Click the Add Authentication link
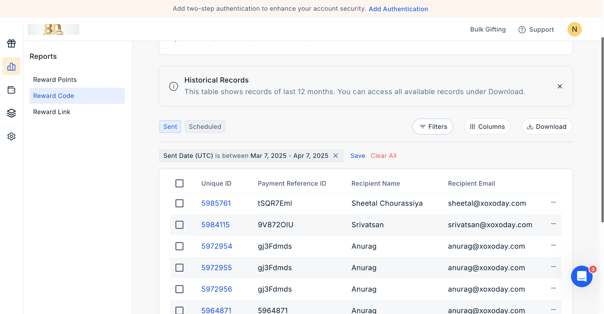This screenshot has width=604, height=314. (x=398, y=9)
